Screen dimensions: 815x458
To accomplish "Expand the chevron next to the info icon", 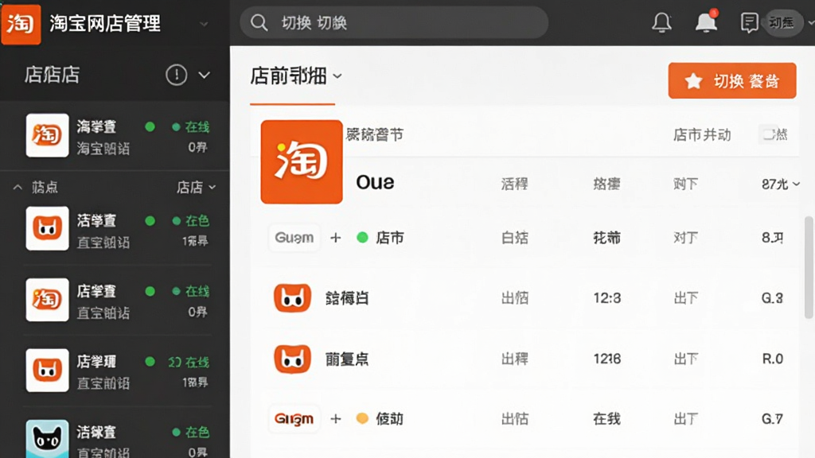I will point(205,76).
